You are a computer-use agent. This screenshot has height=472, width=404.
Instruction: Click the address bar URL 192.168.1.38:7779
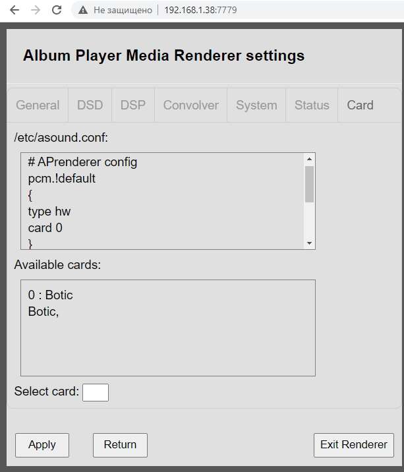click(200, 11)
